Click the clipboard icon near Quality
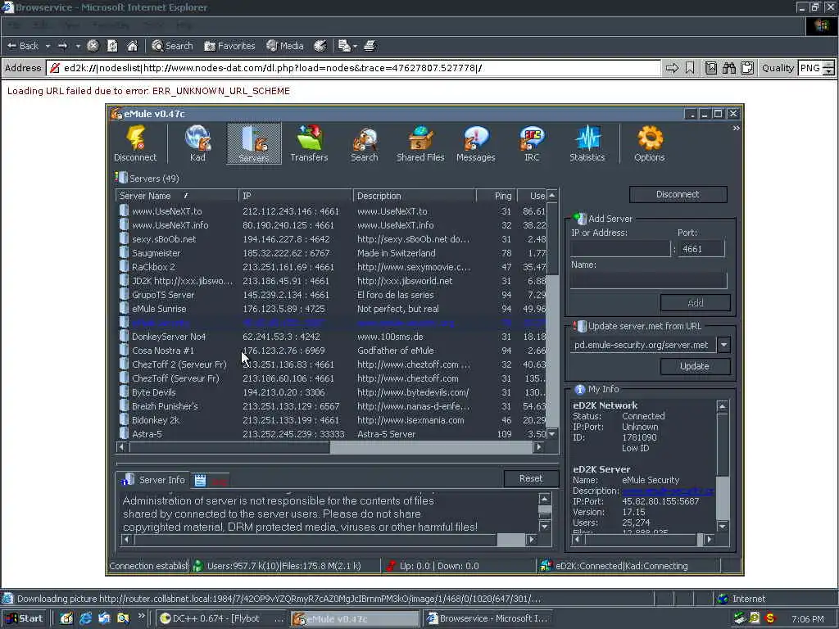 747,68
